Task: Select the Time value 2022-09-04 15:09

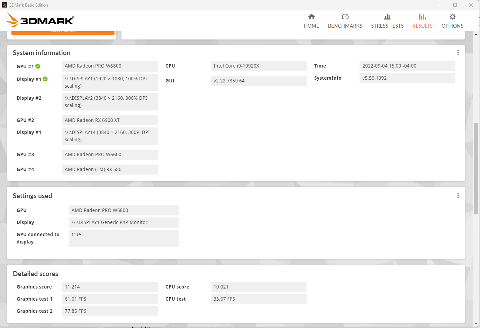Action: point(407,66)
